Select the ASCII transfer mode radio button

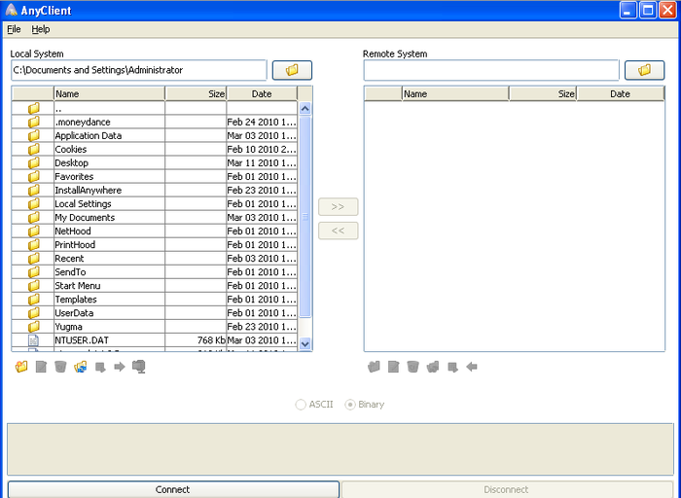coord(301,405)
